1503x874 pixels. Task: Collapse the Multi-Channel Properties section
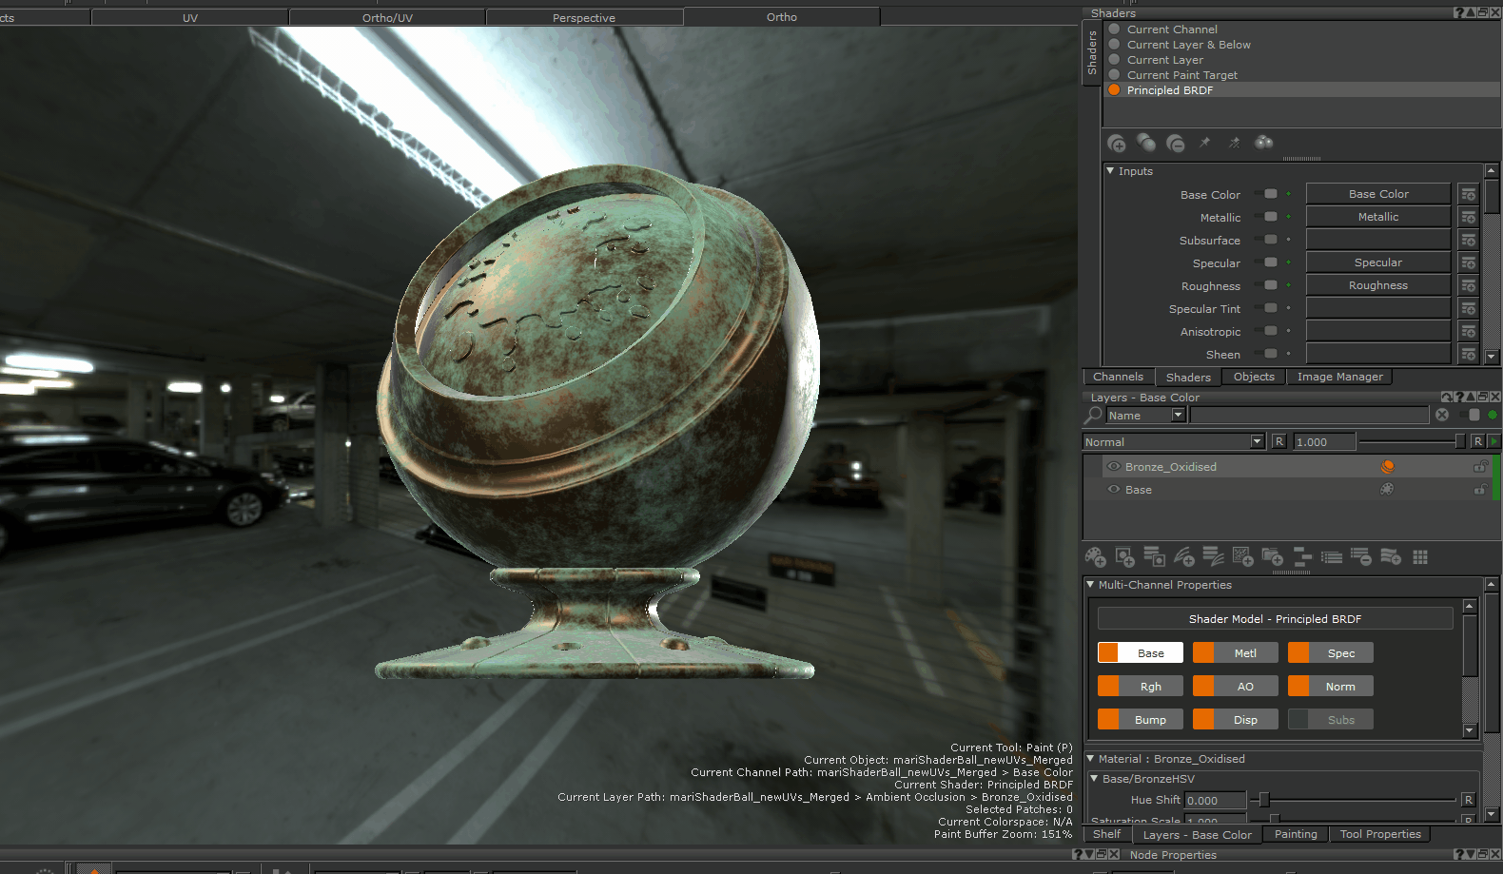(1090, 585)
